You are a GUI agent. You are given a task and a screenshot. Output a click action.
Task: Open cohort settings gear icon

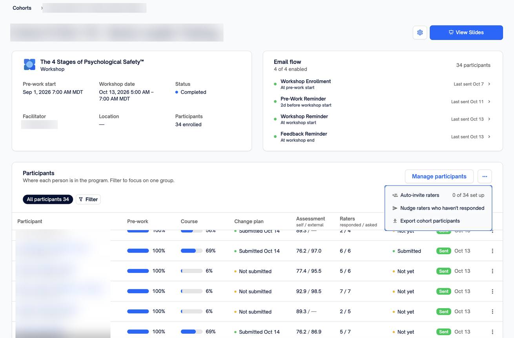click(420, 33)
